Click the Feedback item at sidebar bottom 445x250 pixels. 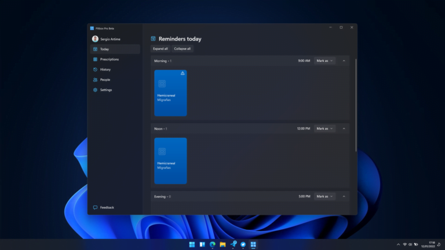point(115,208)
